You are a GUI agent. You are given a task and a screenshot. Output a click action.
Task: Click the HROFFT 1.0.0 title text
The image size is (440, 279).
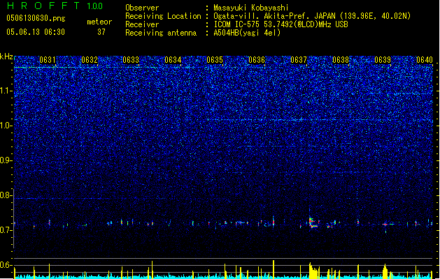click(55, 6)
